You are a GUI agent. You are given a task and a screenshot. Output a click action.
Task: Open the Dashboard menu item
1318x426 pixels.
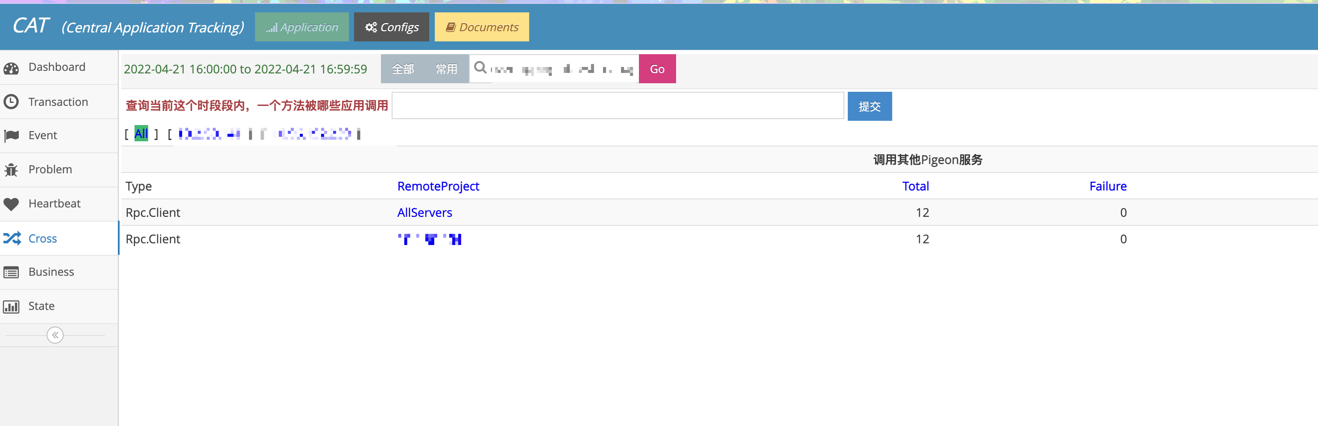point(59,67)
